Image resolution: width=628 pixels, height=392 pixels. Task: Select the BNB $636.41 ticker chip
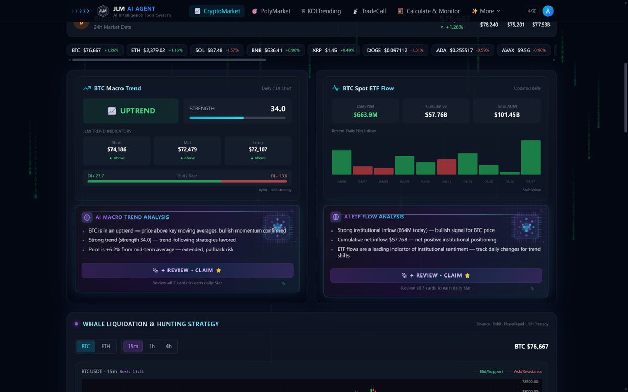click(275, 50)
